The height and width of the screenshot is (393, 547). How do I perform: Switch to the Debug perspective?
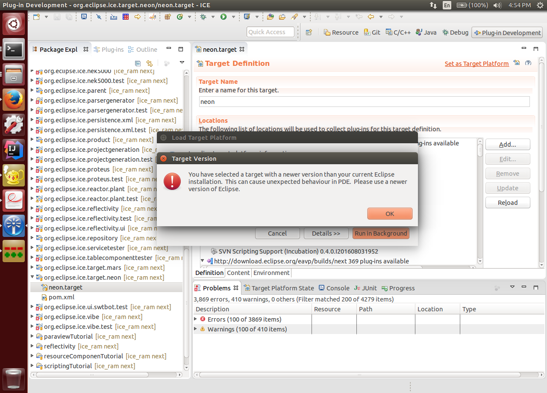click(x=455, y=33)
